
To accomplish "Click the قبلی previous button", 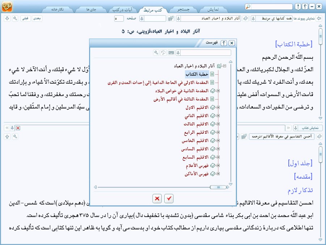I will click(25, 18).
